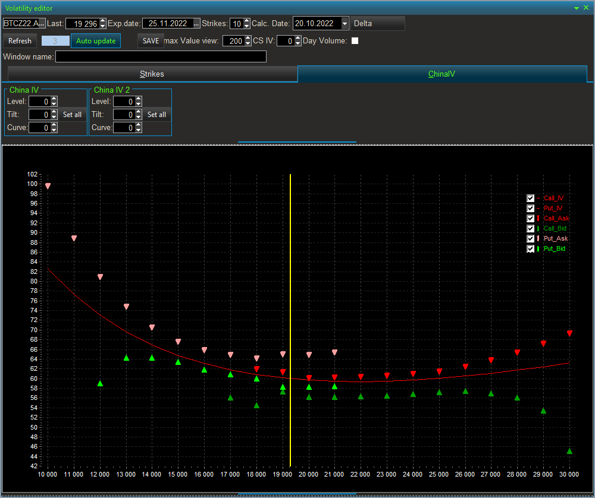Decrease the CS IV spinner
The width and height of the screenshot is (595, 498).
298,43
